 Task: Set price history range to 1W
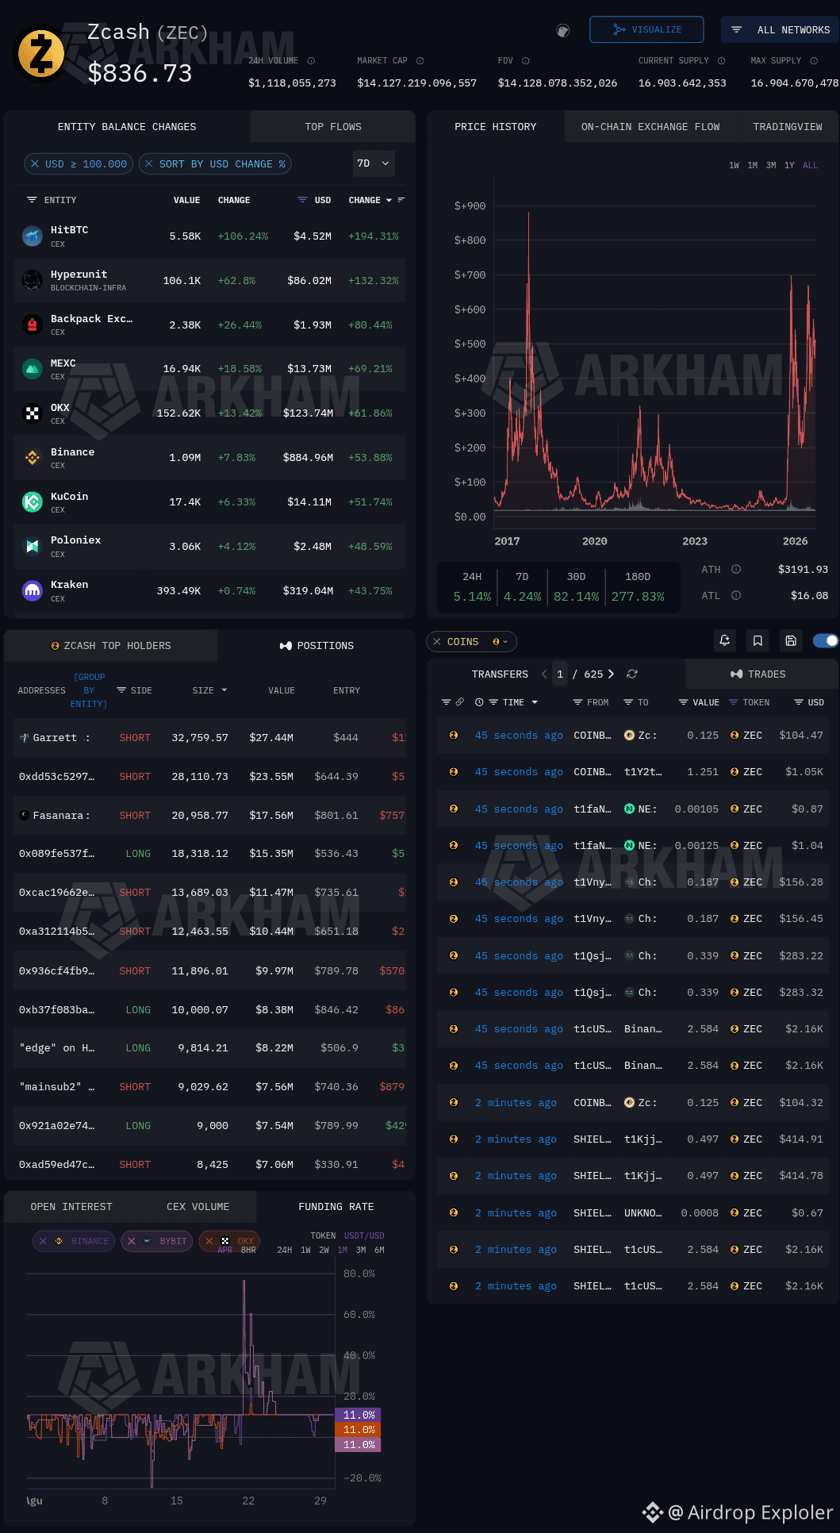734,165
